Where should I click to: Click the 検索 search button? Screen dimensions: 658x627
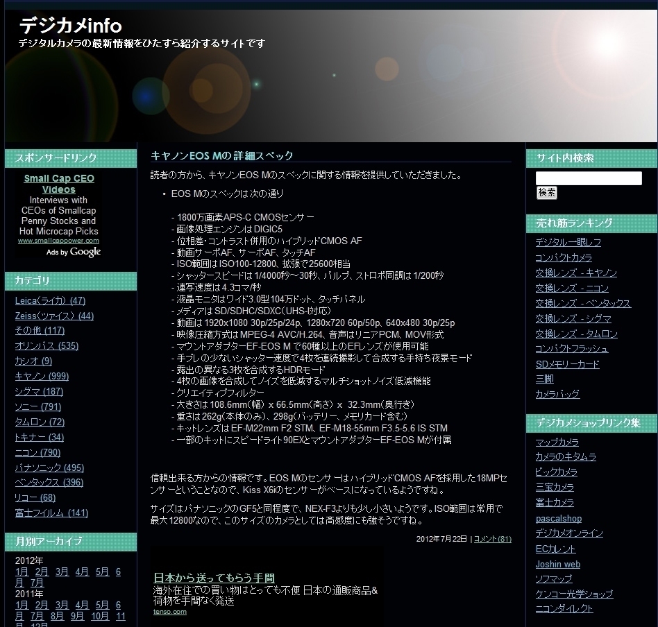click(547, 193)
